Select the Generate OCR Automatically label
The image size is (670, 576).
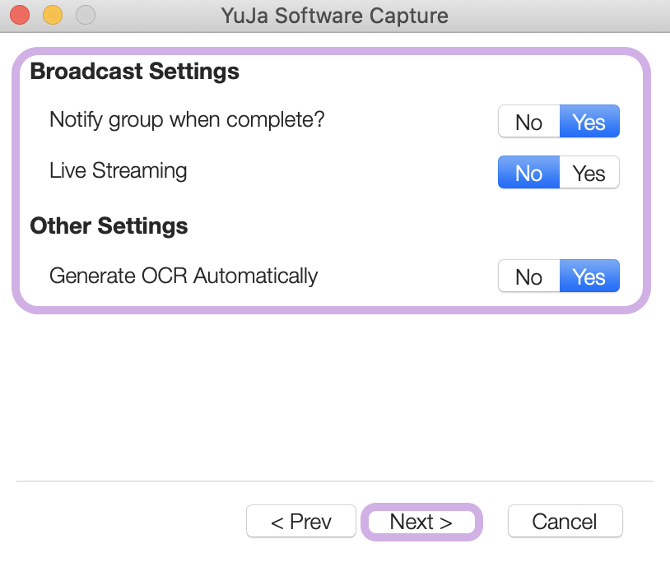pos(184,276)
